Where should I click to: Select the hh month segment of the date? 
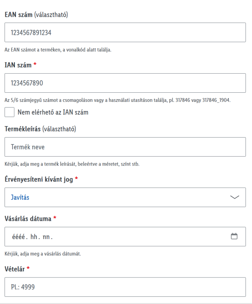click(34, 237)
